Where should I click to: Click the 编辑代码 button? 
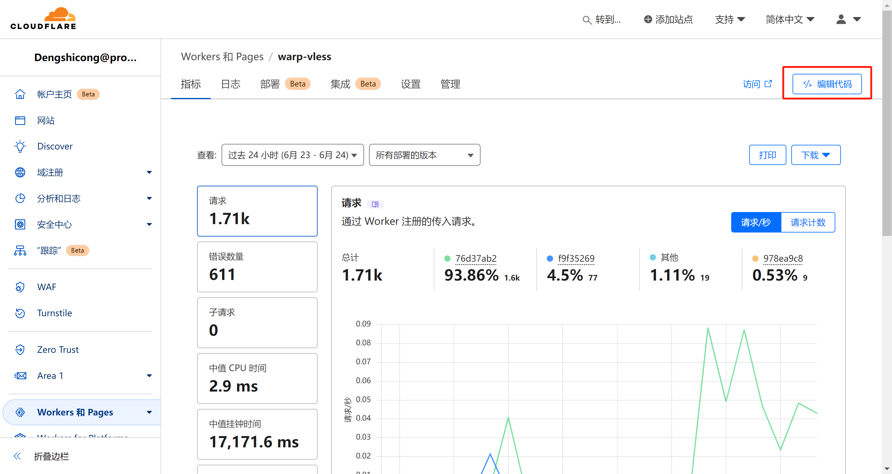827,84
